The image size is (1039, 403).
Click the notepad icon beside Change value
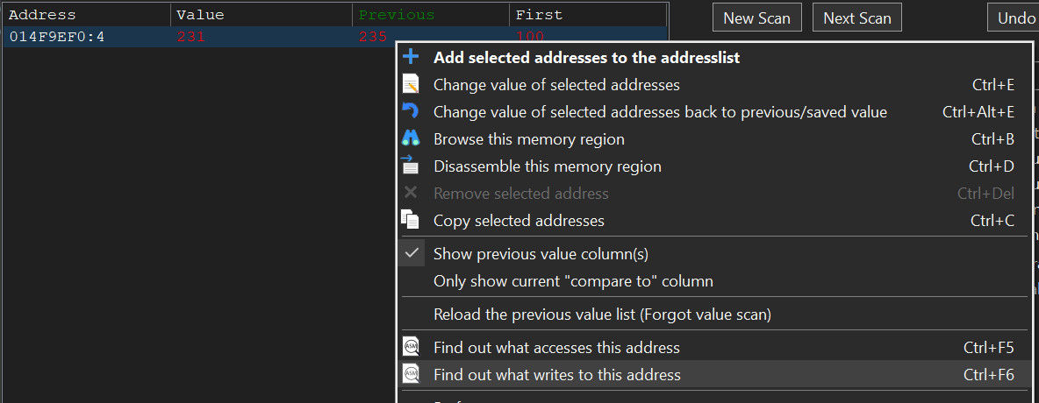(411, 85)
